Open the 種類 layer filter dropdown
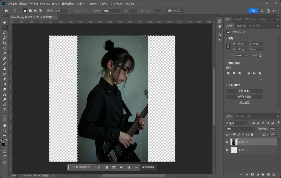The width and height of the screenshot is (281, 178). point(237,123)
